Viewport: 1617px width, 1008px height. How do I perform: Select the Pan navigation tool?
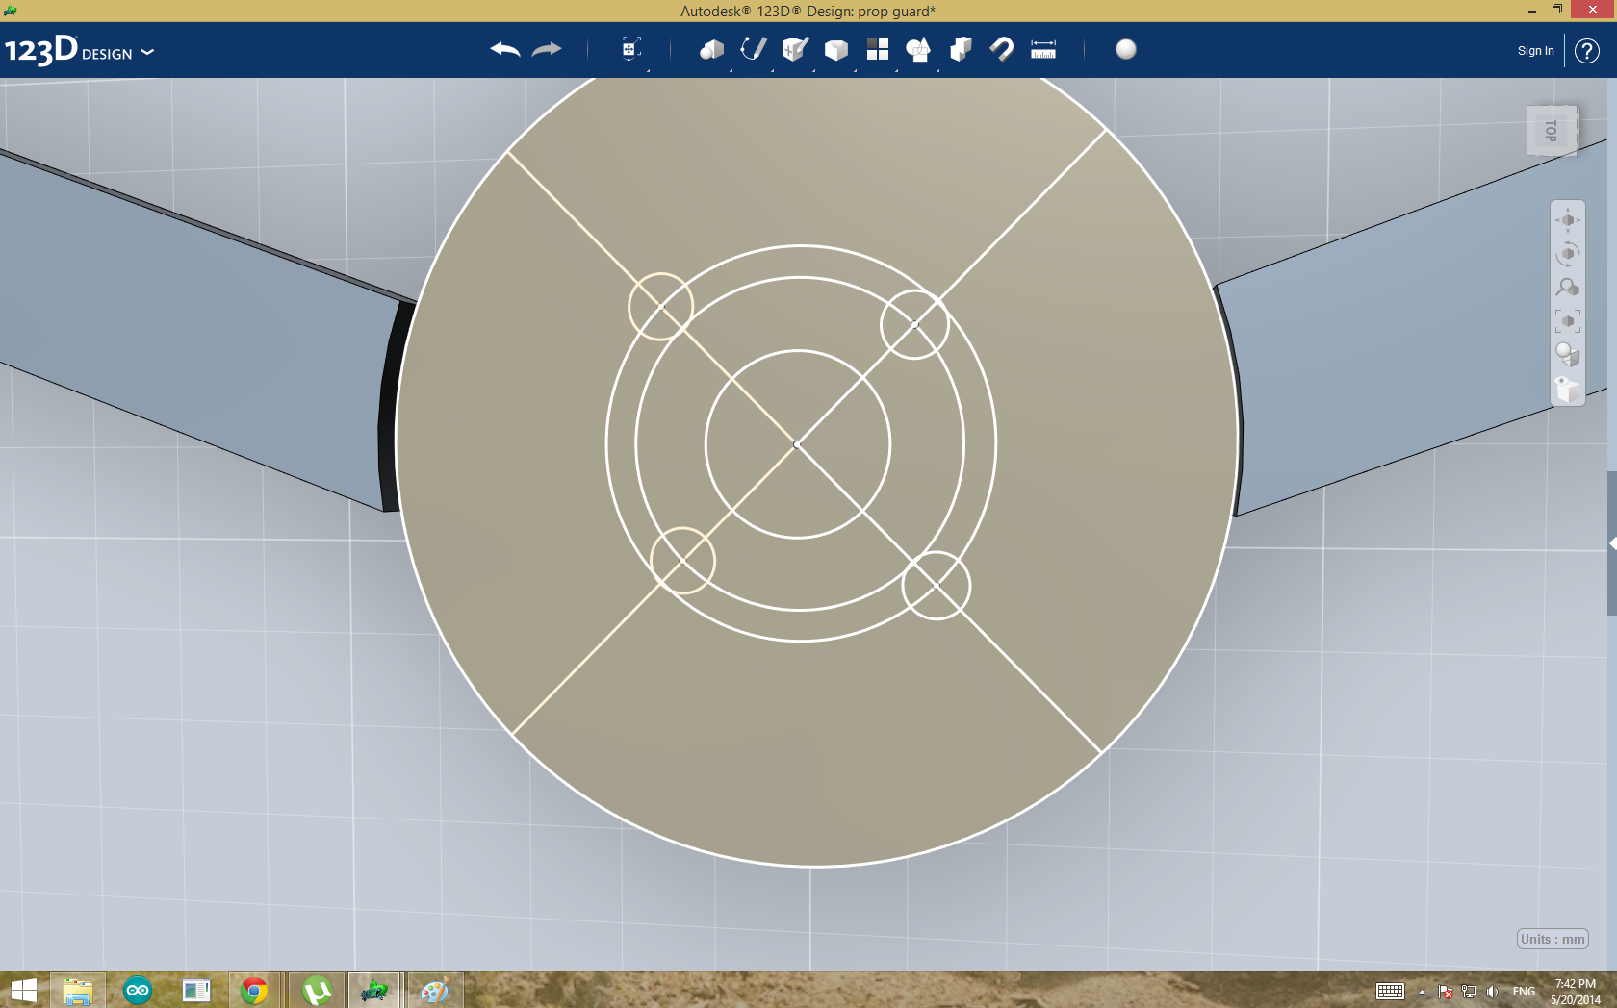click(1568, 220)
